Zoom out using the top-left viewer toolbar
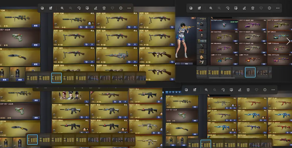The height and width of the screenshot is (148, 292). pyautogui.click(x=71, y=8)
